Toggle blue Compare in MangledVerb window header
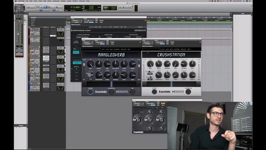 click(x=102, y=44)
